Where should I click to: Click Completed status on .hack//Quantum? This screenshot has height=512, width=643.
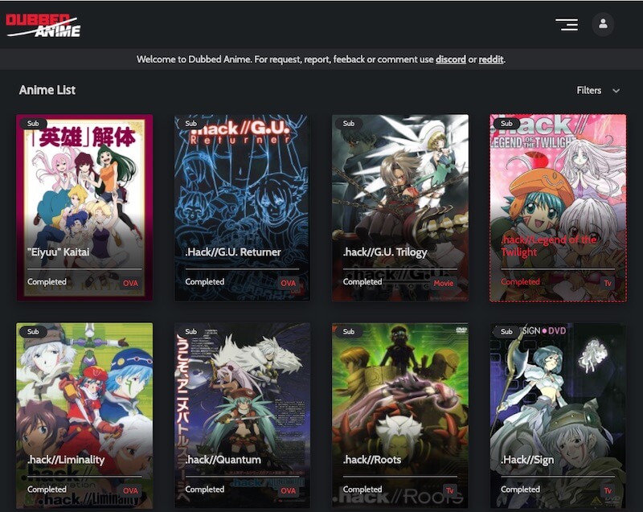click(x=205, y=489)
